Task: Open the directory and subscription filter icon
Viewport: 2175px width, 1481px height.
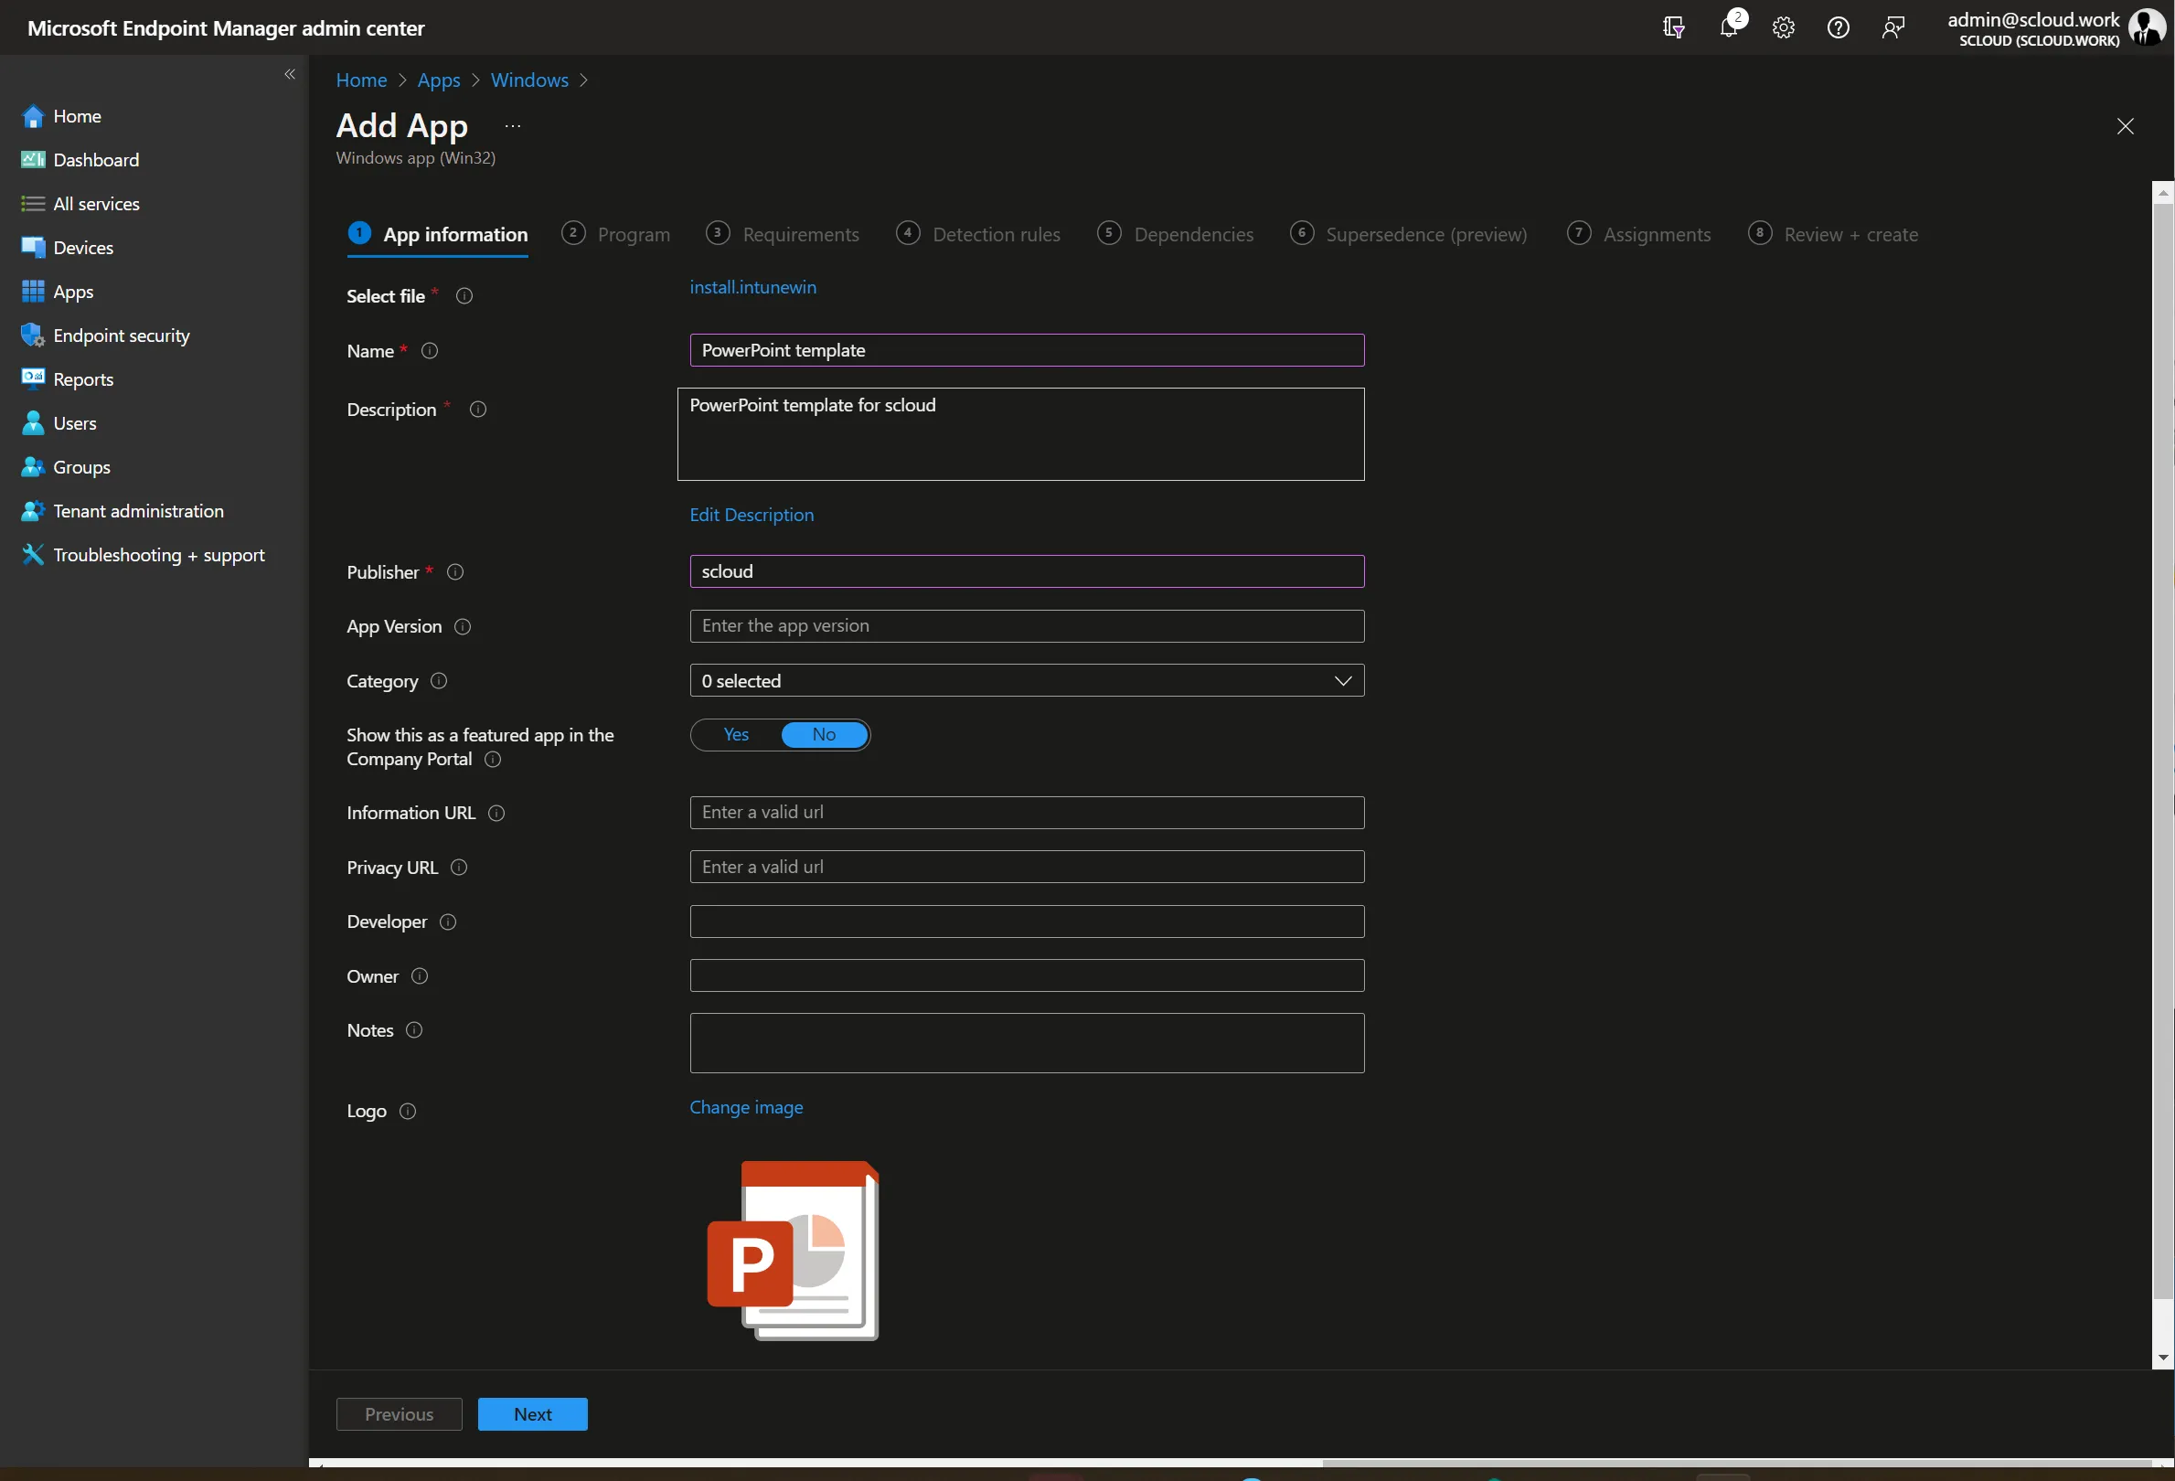Action: pos(1674,27)
